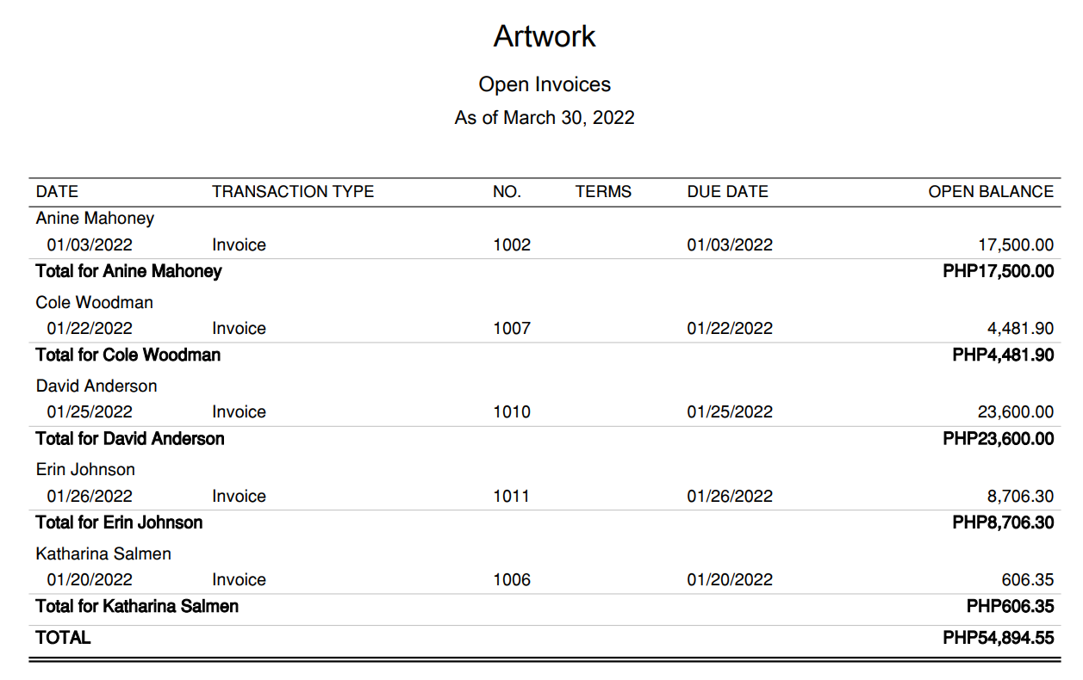The height and width of the screenshot is (680, 1083).
Task: Click the Artwork report title
Action: 545,36
